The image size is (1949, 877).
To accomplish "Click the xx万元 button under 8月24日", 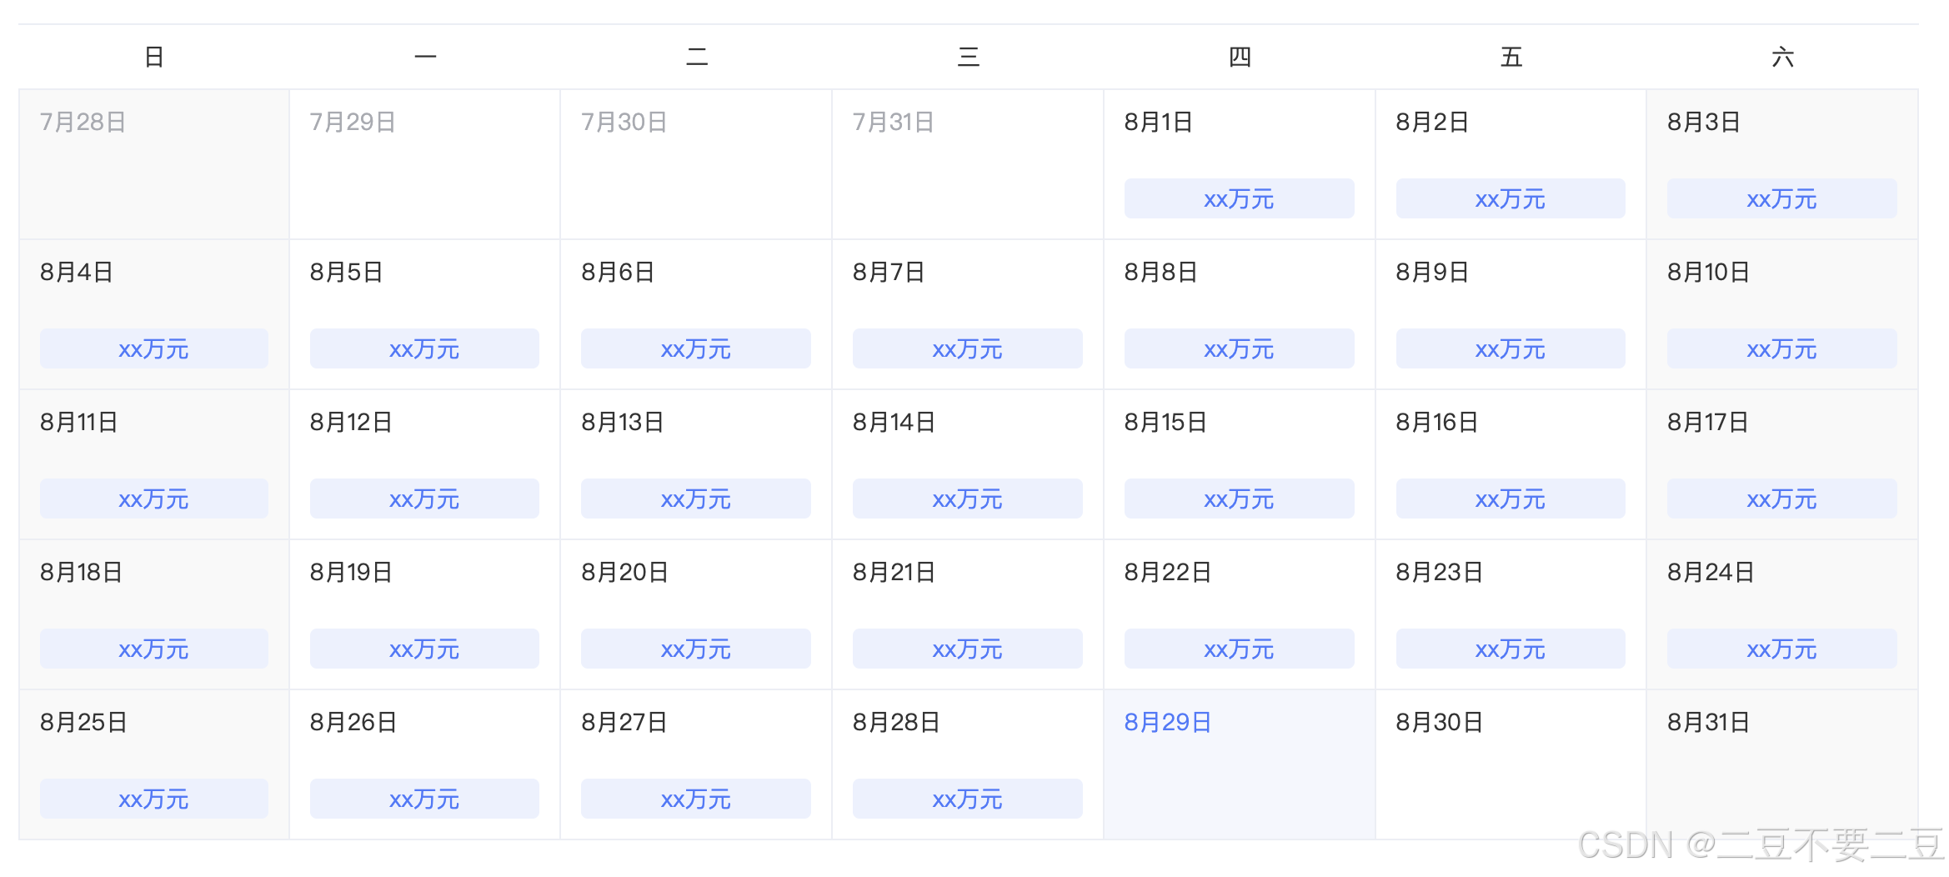I will (x=1781, y=649).
